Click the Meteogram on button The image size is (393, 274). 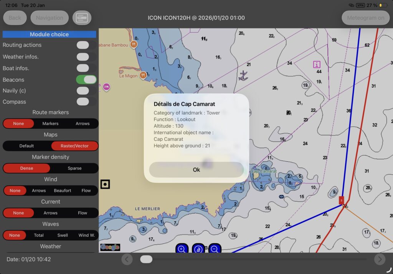click(365, 18)
